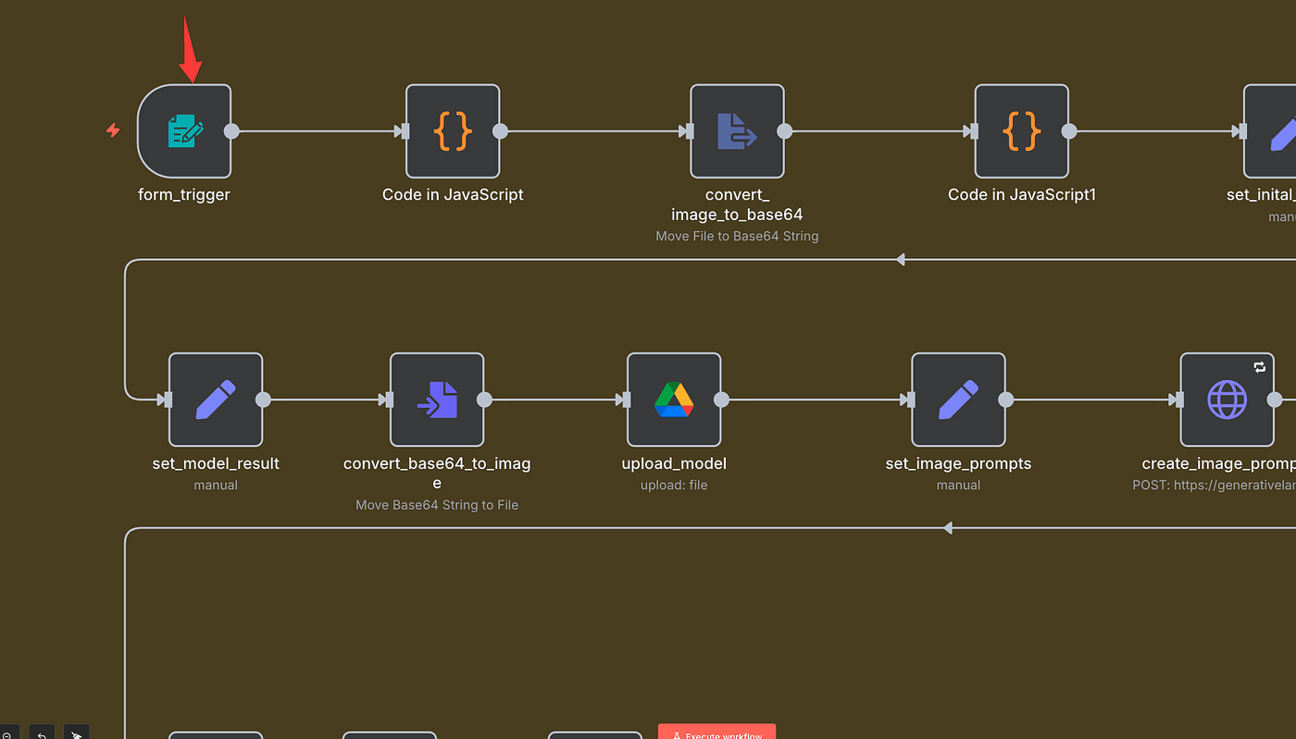Open the Code in JavaScript1 node
1296x739 pixels.
pyautogui.click(x=1021, y=131)
